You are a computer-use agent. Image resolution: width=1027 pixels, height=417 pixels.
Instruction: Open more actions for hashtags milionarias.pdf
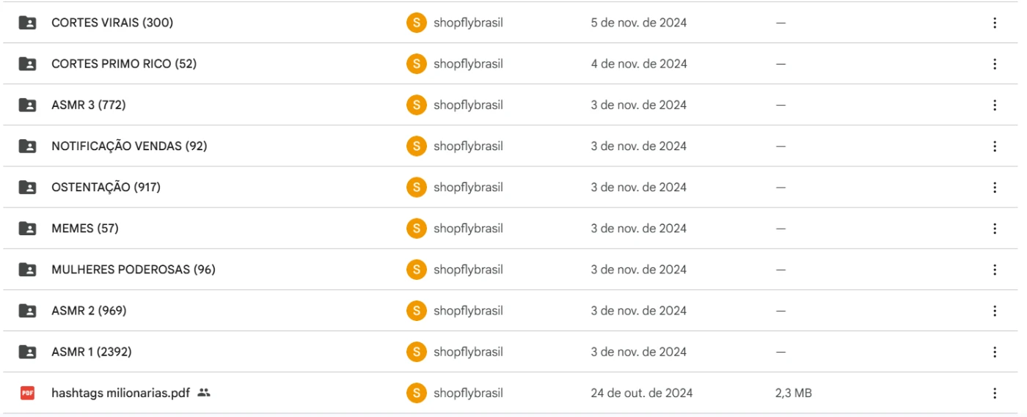point(995,393)
